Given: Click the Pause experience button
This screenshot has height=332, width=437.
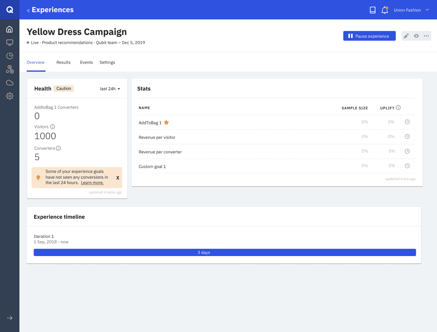Looking at the screenshot, I should pyautogui.click(x=369, y=36).
